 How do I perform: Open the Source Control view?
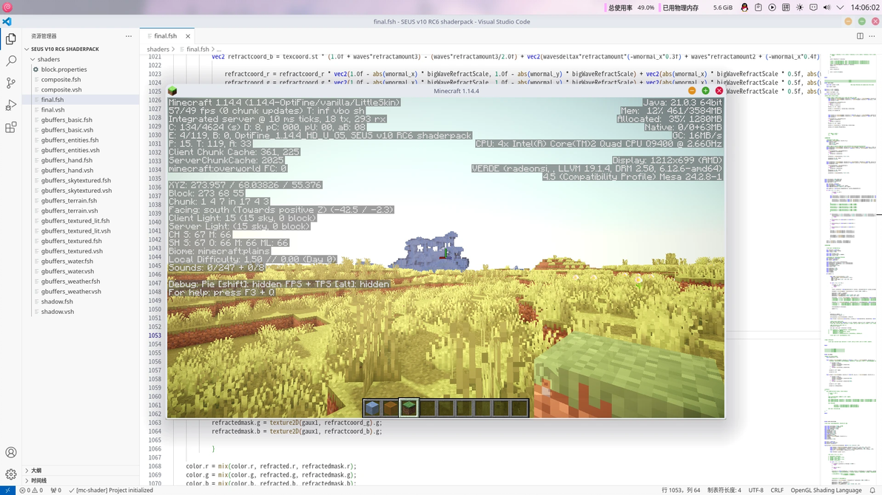[x=10, y=83]
